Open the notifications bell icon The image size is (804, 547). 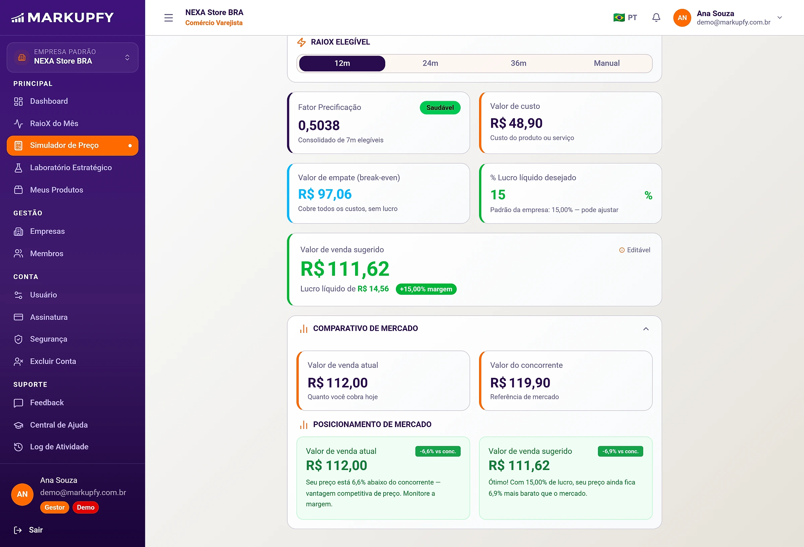pyautogui.click(x=656, y=18)
